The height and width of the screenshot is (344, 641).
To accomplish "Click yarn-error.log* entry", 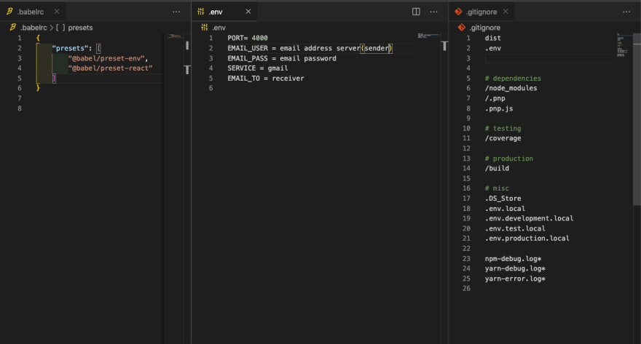I will [x=515, y=279].
